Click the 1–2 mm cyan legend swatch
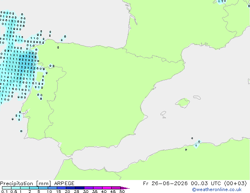The height and width of the screenshot is (193, 250). click(x=25, y=188)
